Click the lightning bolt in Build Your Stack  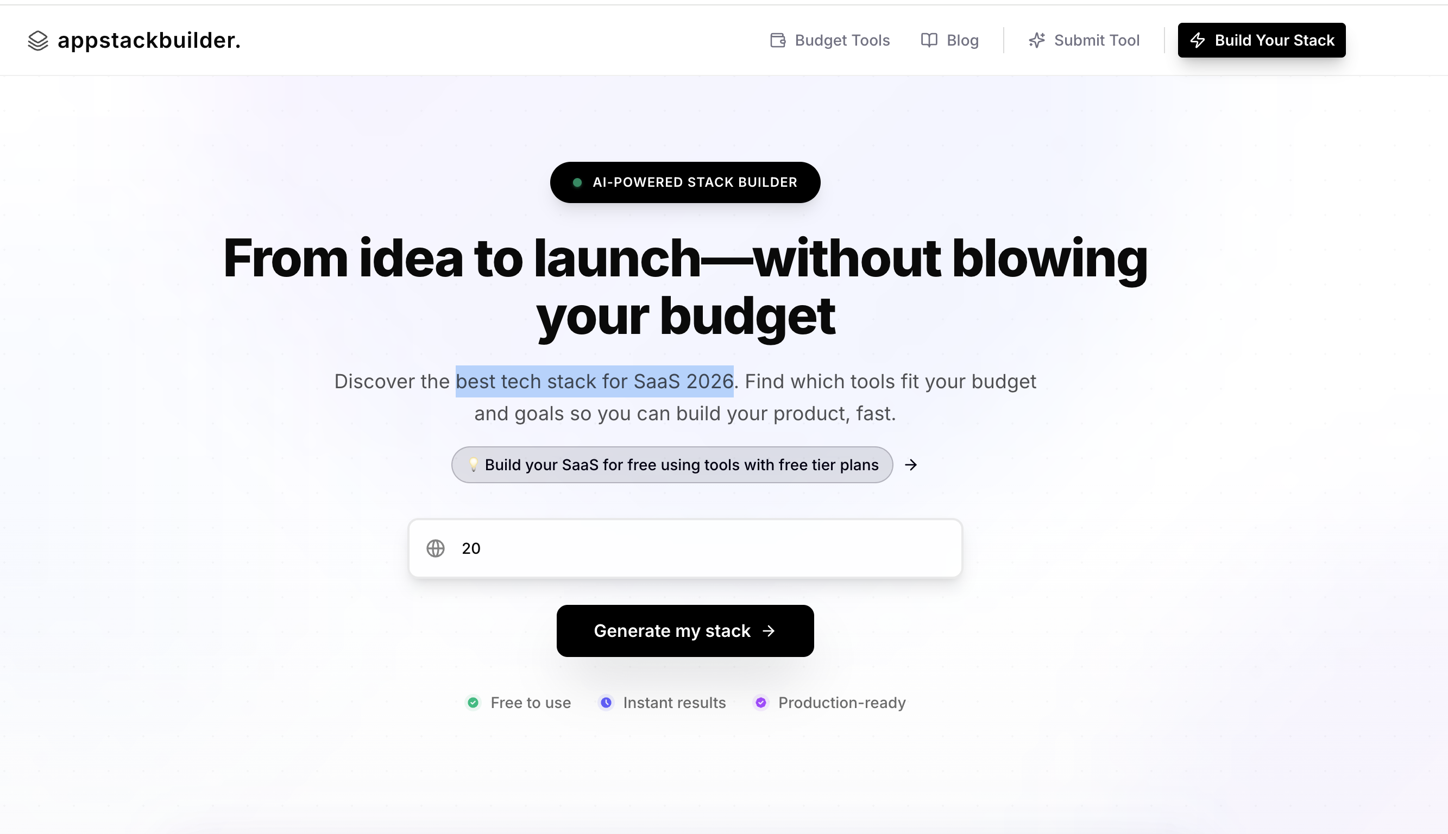(x=1199, y=40)
